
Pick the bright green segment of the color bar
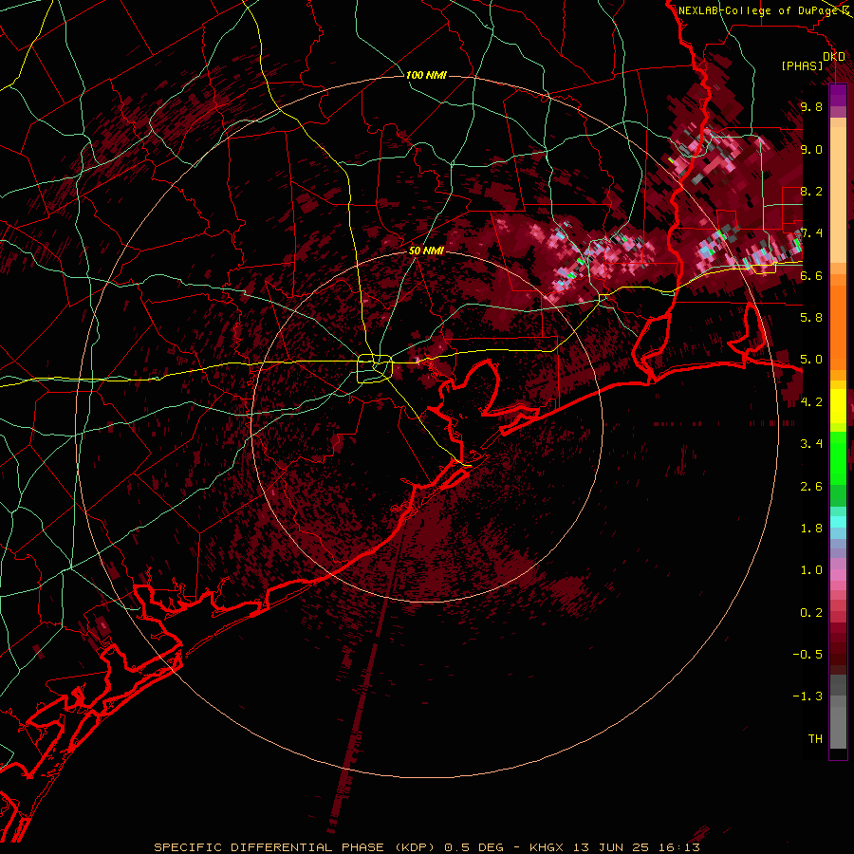[838, 456]
